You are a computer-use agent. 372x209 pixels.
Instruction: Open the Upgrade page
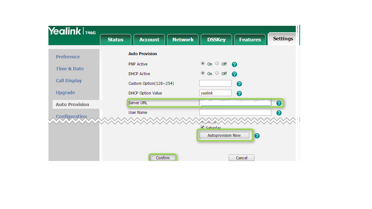tap(66, 93)
